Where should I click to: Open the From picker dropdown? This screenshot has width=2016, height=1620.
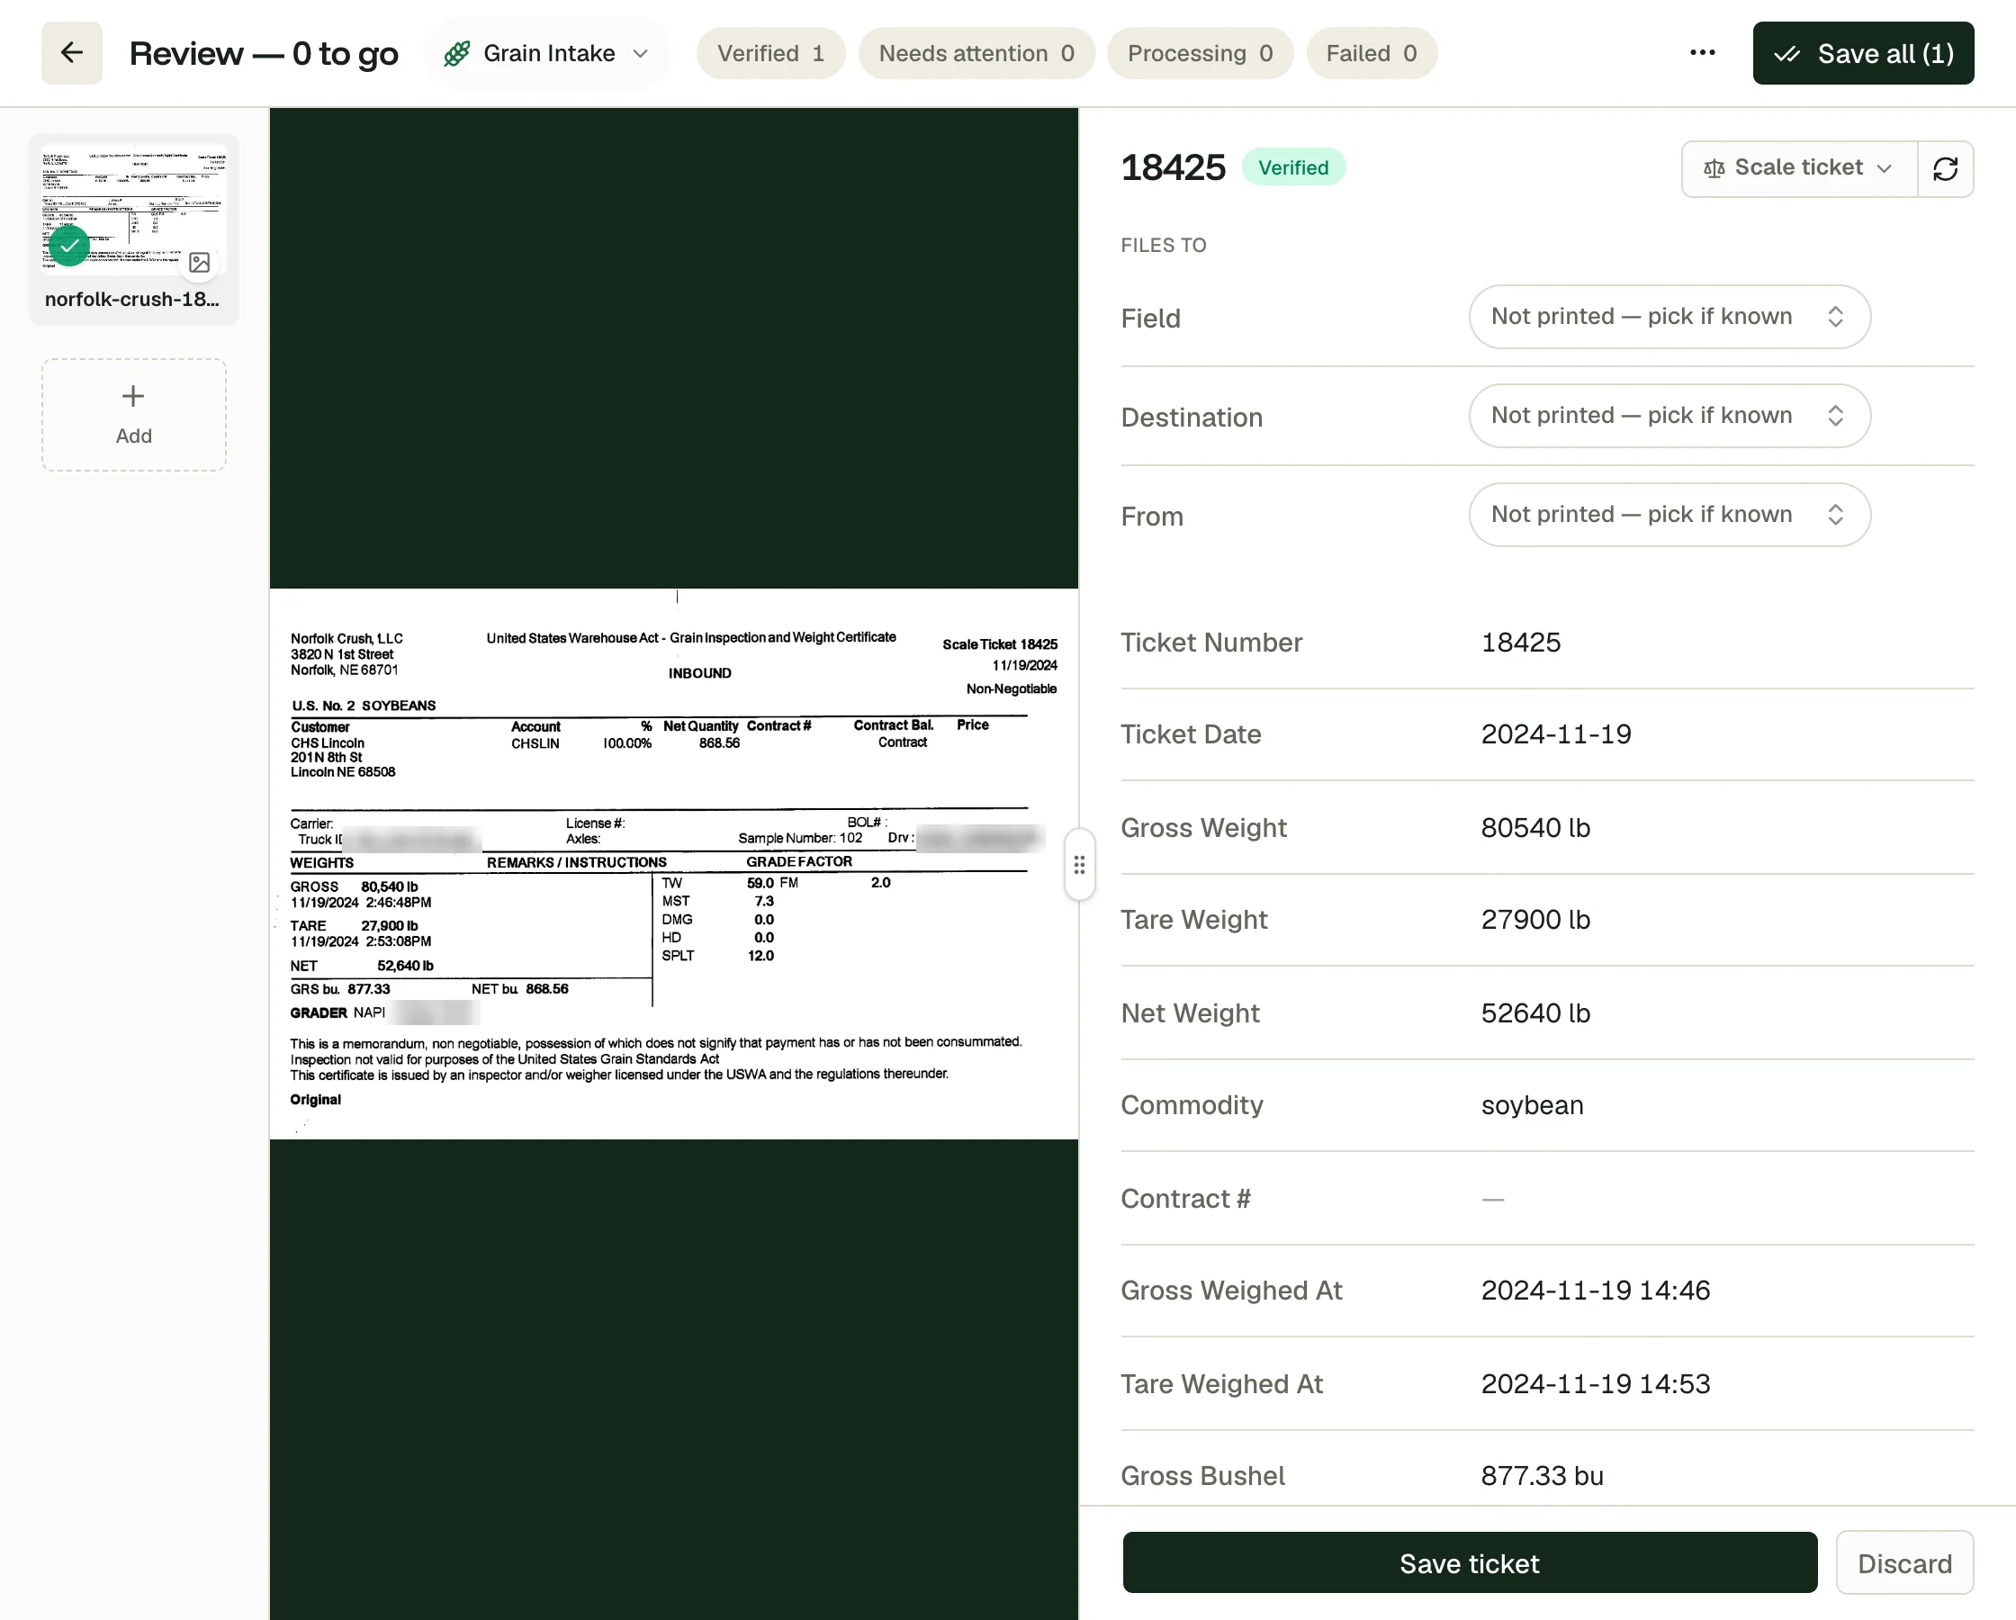pos(1669,516)
